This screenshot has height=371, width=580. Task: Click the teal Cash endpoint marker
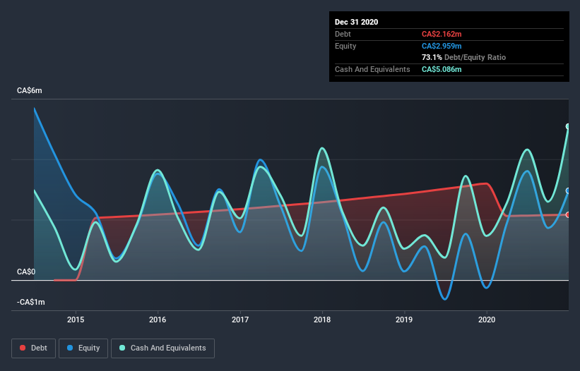[x=568, y=127]
